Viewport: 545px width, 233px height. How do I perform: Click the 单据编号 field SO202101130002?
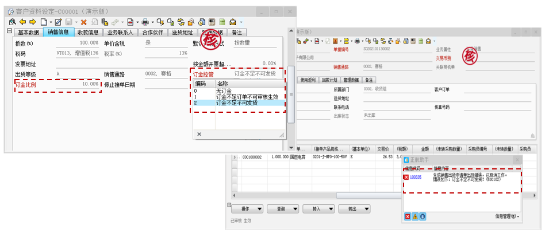click(396, 49)
